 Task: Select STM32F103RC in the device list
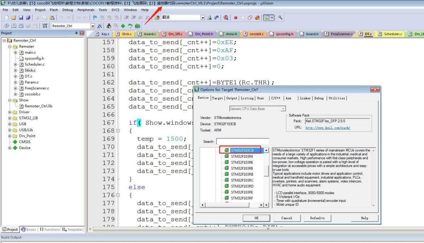(x=242, y=180)
